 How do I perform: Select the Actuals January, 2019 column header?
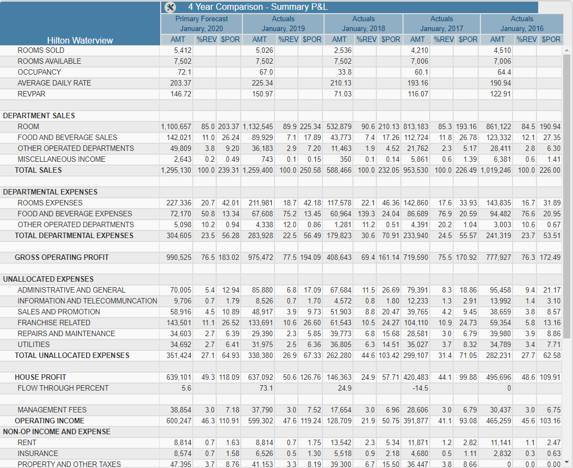coord(283,23)
